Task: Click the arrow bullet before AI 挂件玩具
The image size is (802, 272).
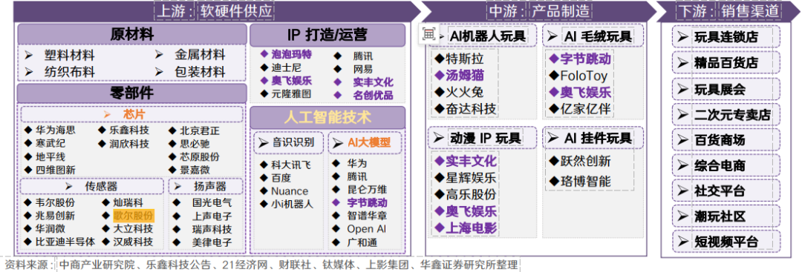Action: (x=552, y=138)
